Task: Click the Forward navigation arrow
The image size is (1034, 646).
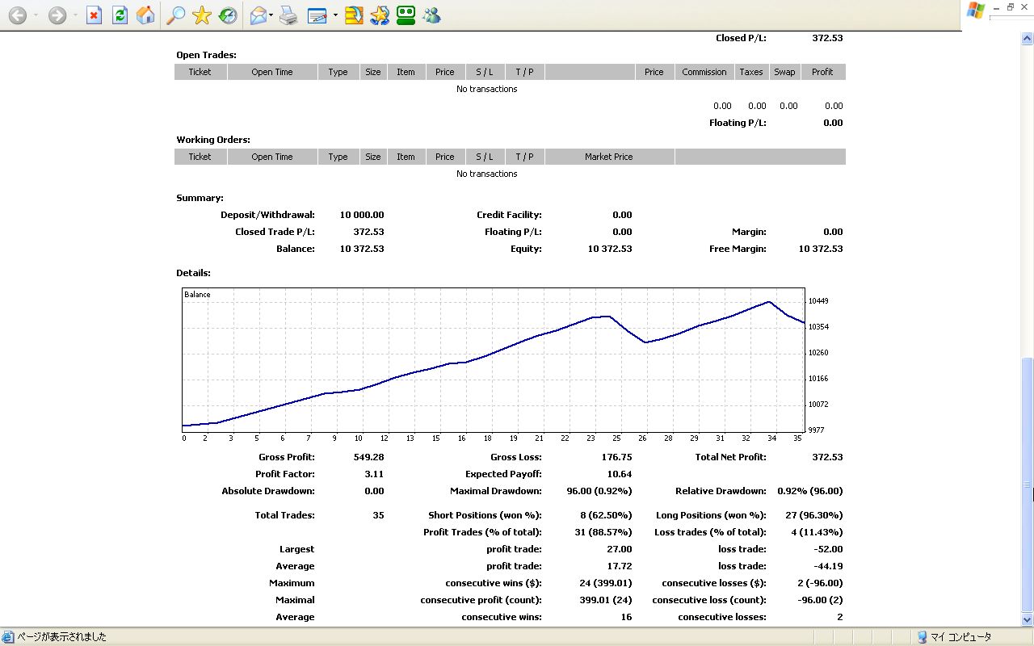Action: 57,15
